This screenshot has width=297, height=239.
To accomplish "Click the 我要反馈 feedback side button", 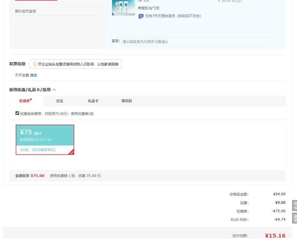I will tap(295, 206).
